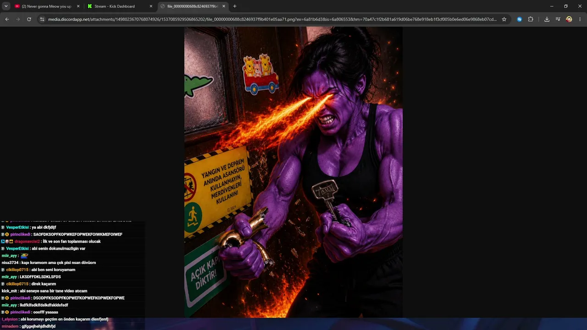
Task: Close the Never gonna Meow you up tab
Action: (x=78, y=6)
